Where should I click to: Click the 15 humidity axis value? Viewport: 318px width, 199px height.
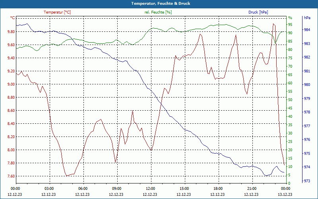pyautogui.click(x=290, y=158)
